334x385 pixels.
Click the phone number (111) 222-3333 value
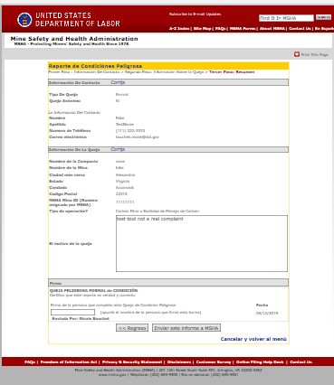pyautogui.click(x=130, y=131)
